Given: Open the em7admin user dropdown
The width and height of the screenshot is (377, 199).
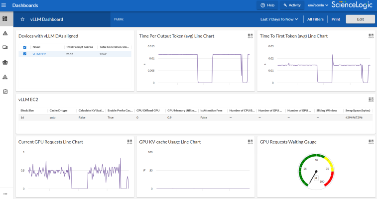Looking at the screenshot, I should click(x=318, y=5).
